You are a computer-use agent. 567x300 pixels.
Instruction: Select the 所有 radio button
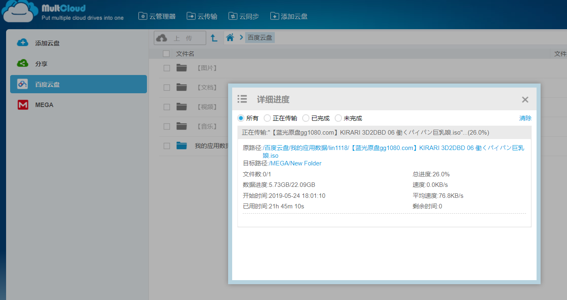click(x=241, y=118)
